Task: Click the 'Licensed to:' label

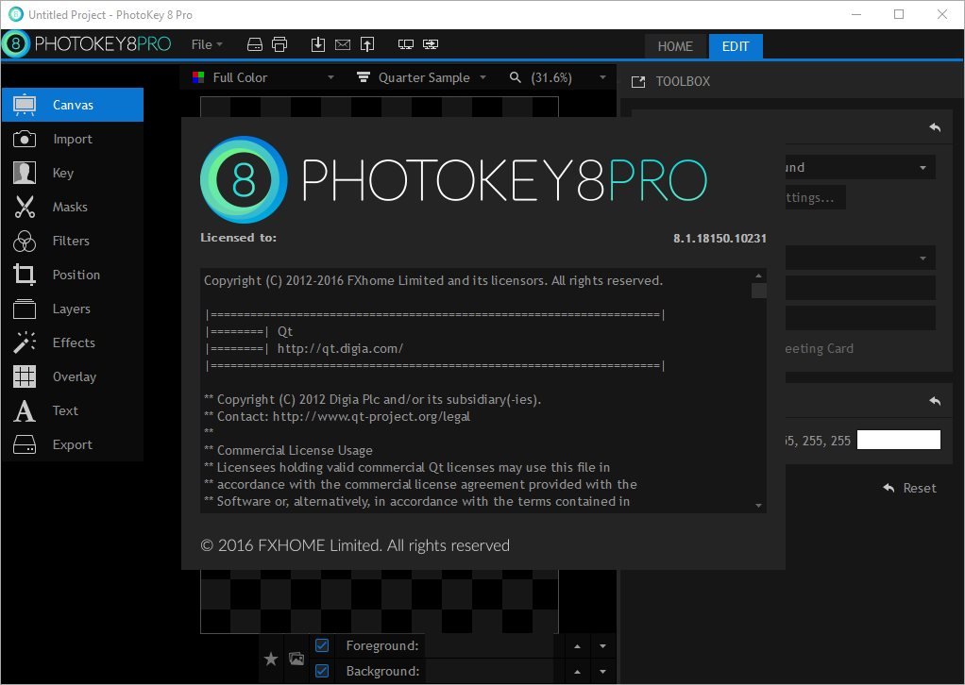Action: coord(238,238)
